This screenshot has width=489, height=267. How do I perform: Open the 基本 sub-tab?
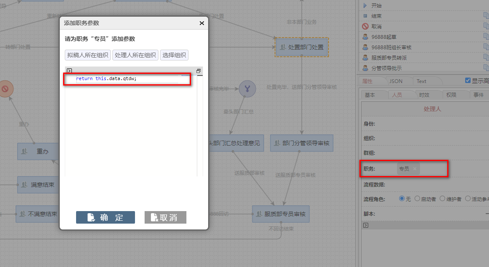coord(370,95)
